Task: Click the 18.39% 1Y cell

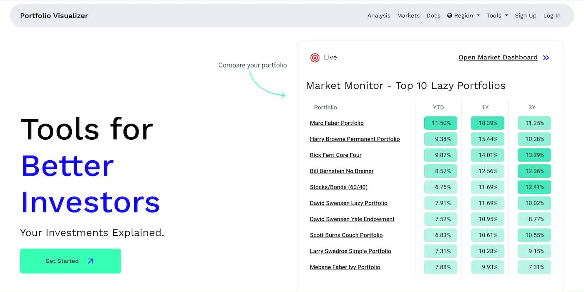Action: 488,123
